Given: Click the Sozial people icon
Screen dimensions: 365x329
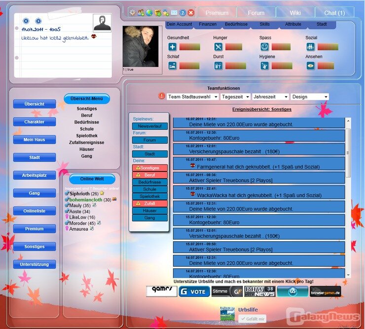Looking at the screenshot, I should click(x=311, y=47).
